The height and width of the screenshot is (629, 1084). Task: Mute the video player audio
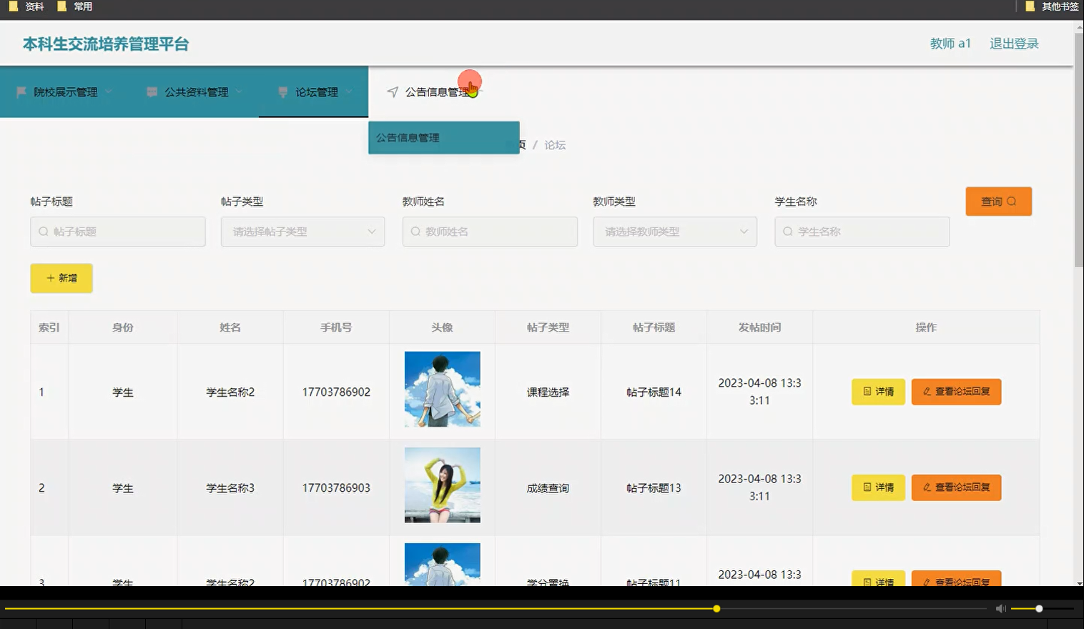click(x=1000, y=608)
